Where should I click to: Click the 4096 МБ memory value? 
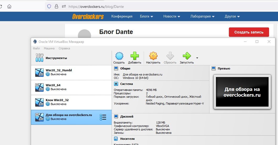[x=151, y=90]
